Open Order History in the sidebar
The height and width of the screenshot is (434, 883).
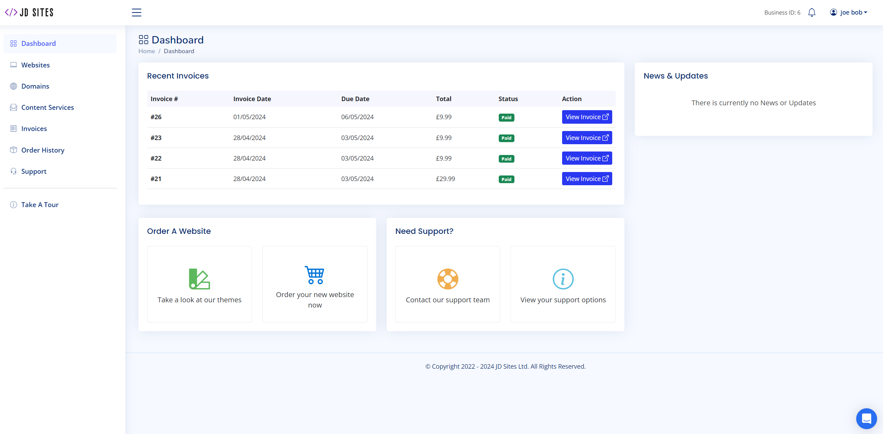point(60,150)
